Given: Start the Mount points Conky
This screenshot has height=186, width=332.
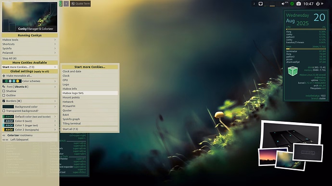Looking at the screenshot, I should click(90, 97).
